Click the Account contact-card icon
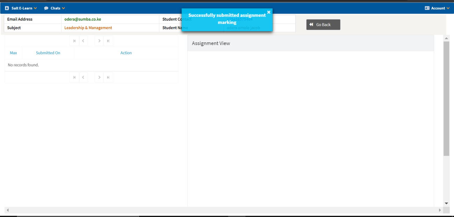The height and width of the screenshot is (217, 454). click(x=427, y=8)
